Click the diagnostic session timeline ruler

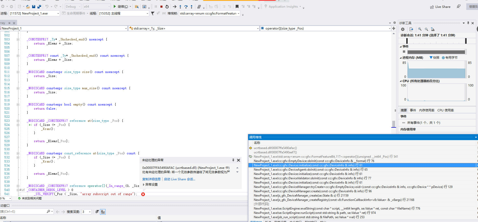click(x=436, y=41)
